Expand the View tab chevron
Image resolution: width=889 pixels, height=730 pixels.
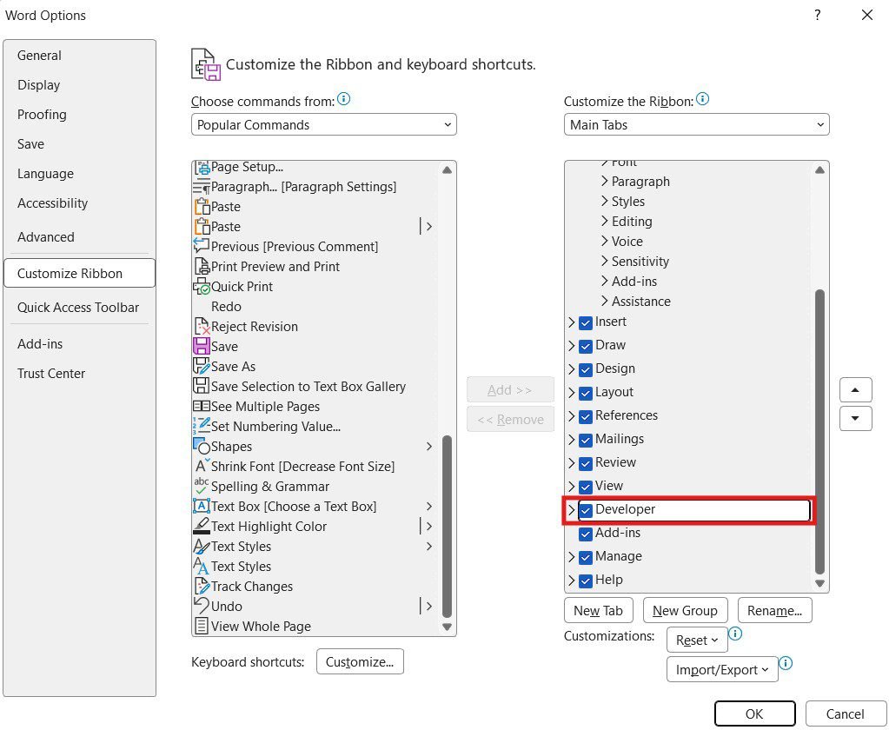[572, 487]
